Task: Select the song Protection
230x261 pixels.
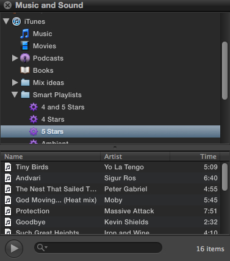Action: (32, 211)
